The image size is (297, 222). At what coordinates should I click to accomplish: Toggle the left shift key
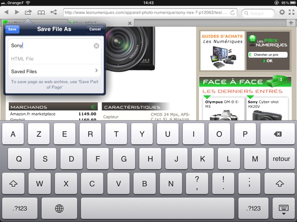pos(13,184)
